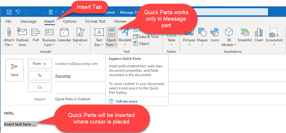Image resolution: width=286 pixels, height=133 pixels.
Task: Click the Redo icon in the title bar
Action: click(x=26, y=12)
